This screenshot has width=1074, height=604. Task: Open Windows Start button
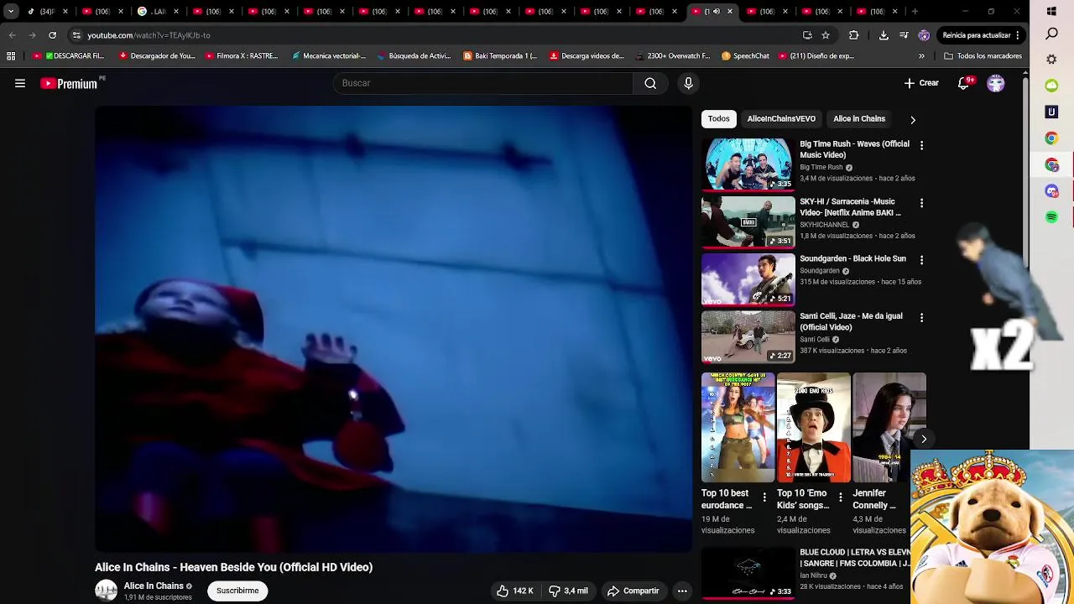(x=1051, y=12)
